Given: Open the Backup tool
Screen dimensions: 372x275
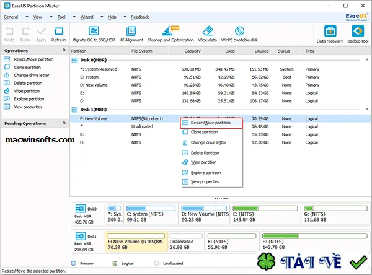Looking at the screenshot, I should coord(358,31).
